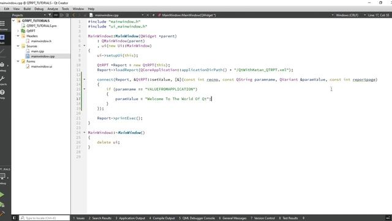Open the Help menu
The height and width of the screenshot is (221, 392).
tap(91, 9)
